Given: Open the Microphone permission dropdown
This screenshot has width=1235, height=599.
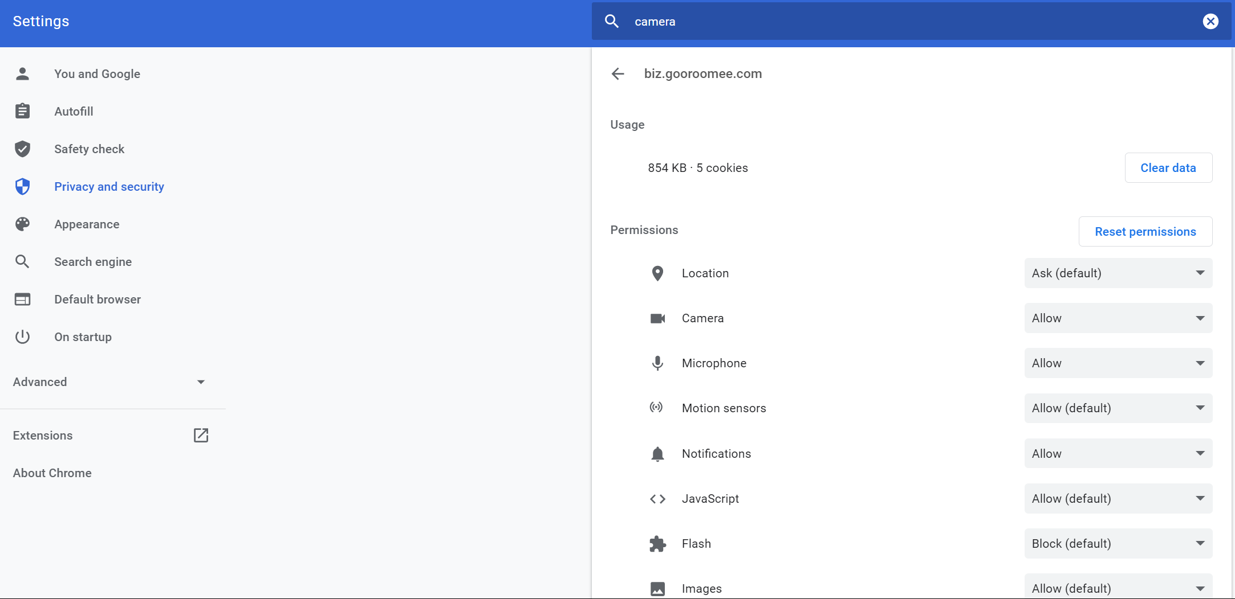Looking at the screenshot, I should [1118, 363].
